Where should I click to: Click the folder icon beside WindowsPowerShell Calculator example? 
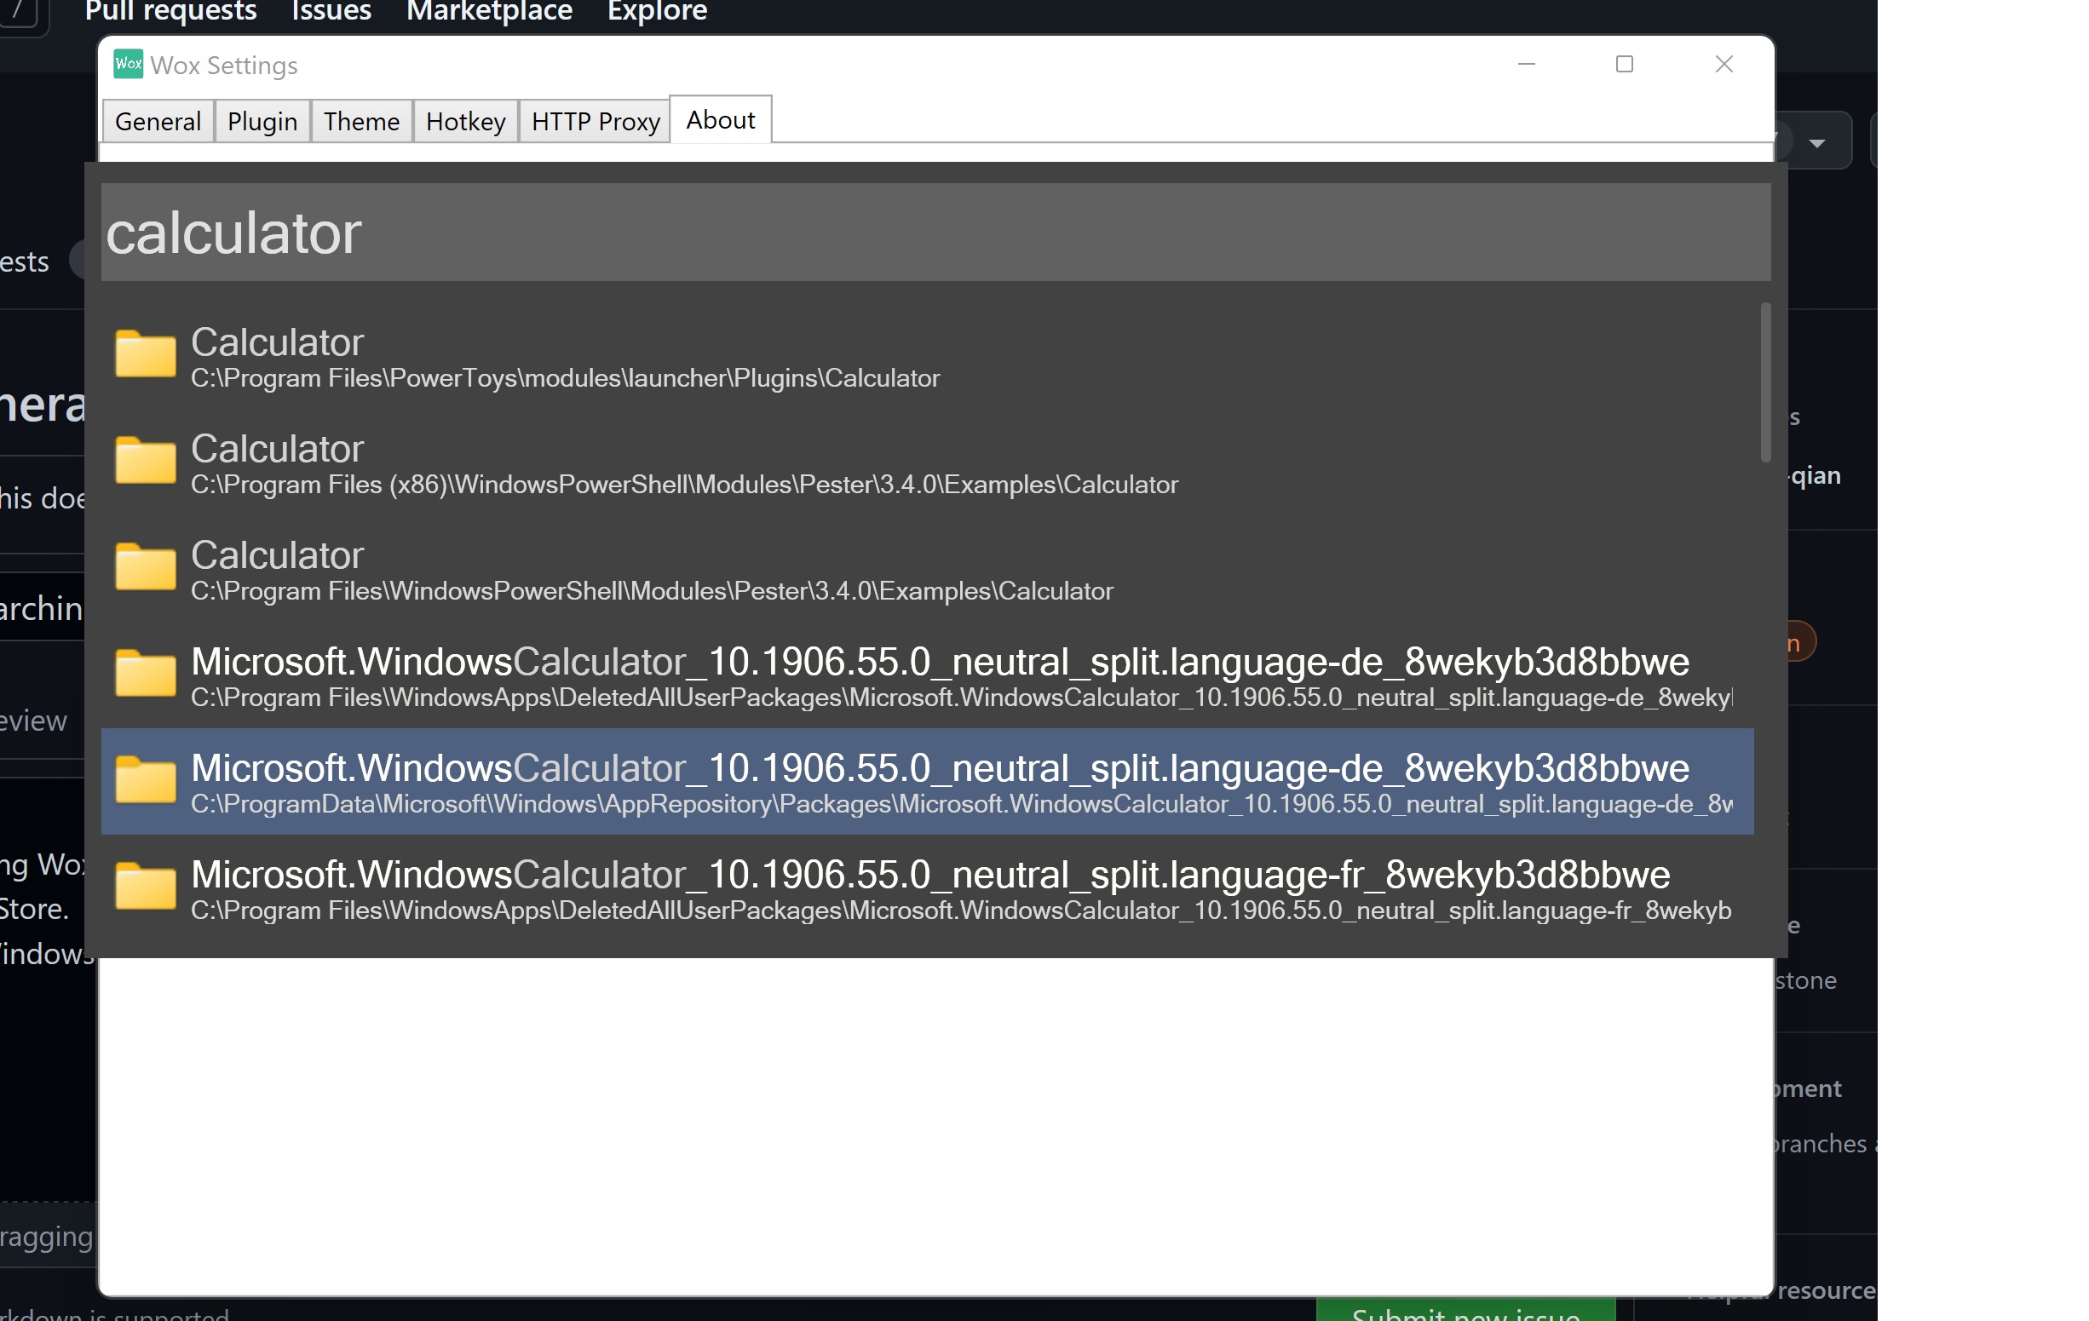144,566
